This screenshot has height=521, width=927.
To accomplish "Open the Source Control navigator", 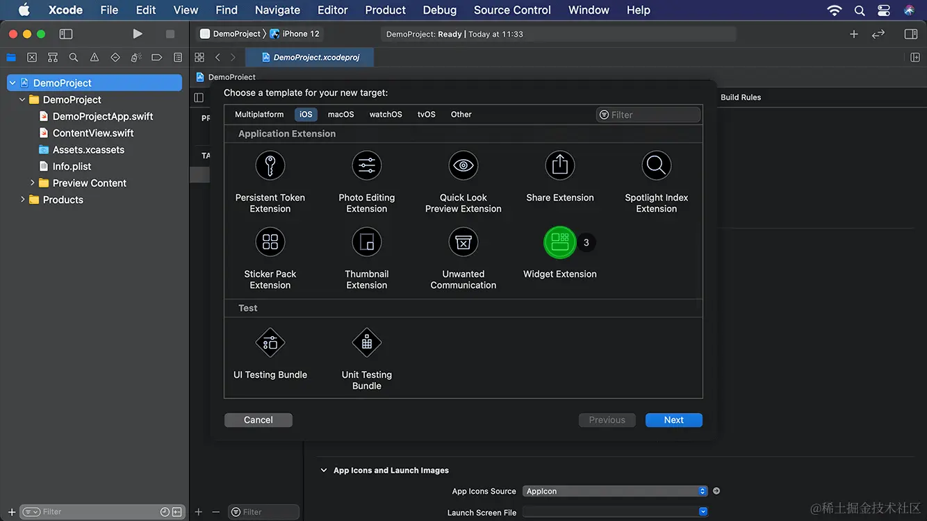I will click(32, 58).
